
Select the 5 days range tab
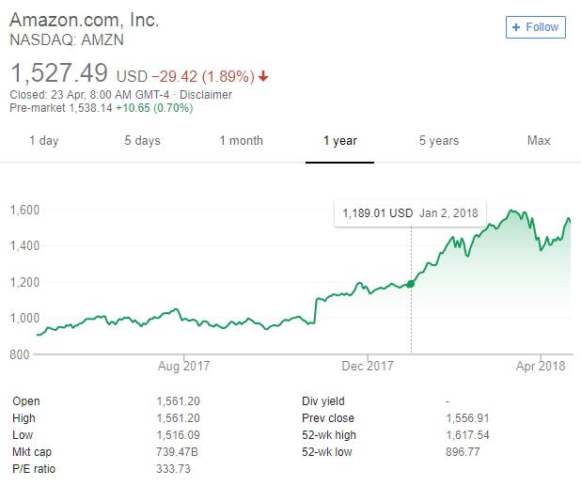pos(142,141)
